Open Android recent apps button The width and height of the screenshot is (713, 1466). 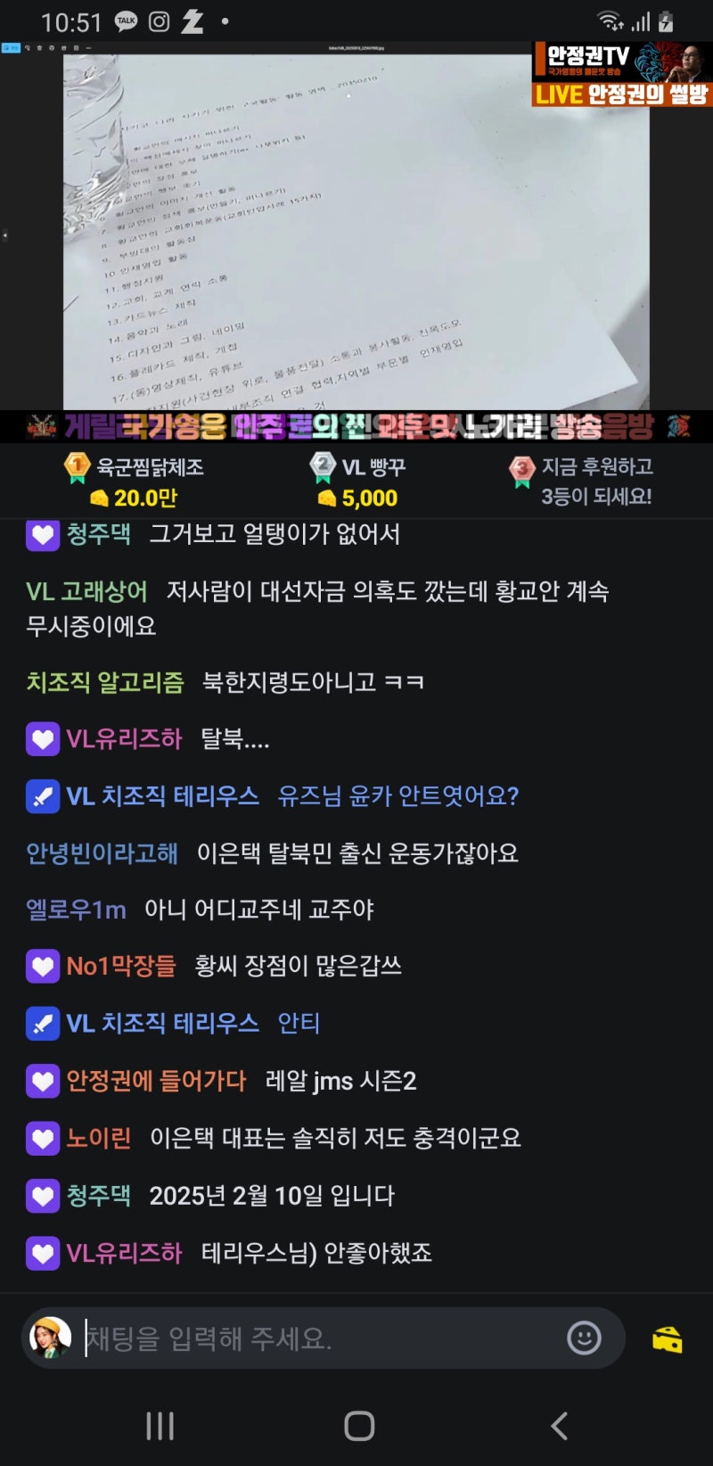point(160,1426)
